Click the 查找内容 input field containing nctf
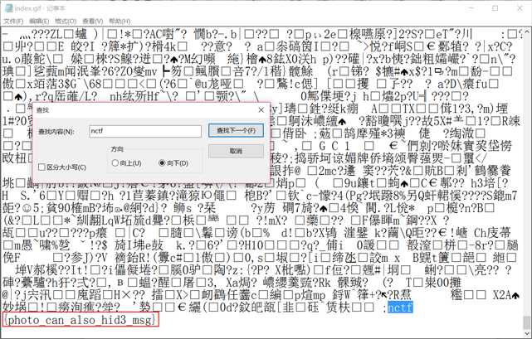Image resolution: width=532 pixels, height=339 pixels. [145, 131]
